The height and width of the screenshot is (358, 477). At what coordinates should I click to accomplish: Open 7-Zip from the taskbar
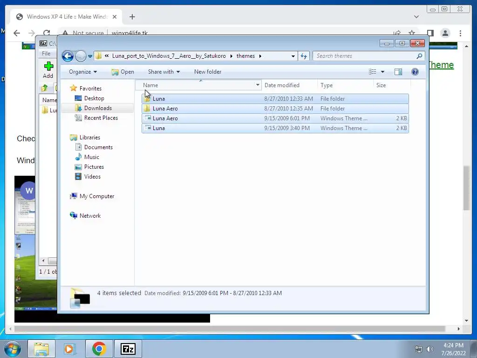tap(128, 349)
